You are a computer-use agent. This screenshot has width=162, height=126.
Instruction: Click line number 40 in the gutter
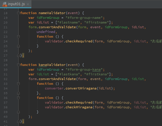tap(6, 117)
